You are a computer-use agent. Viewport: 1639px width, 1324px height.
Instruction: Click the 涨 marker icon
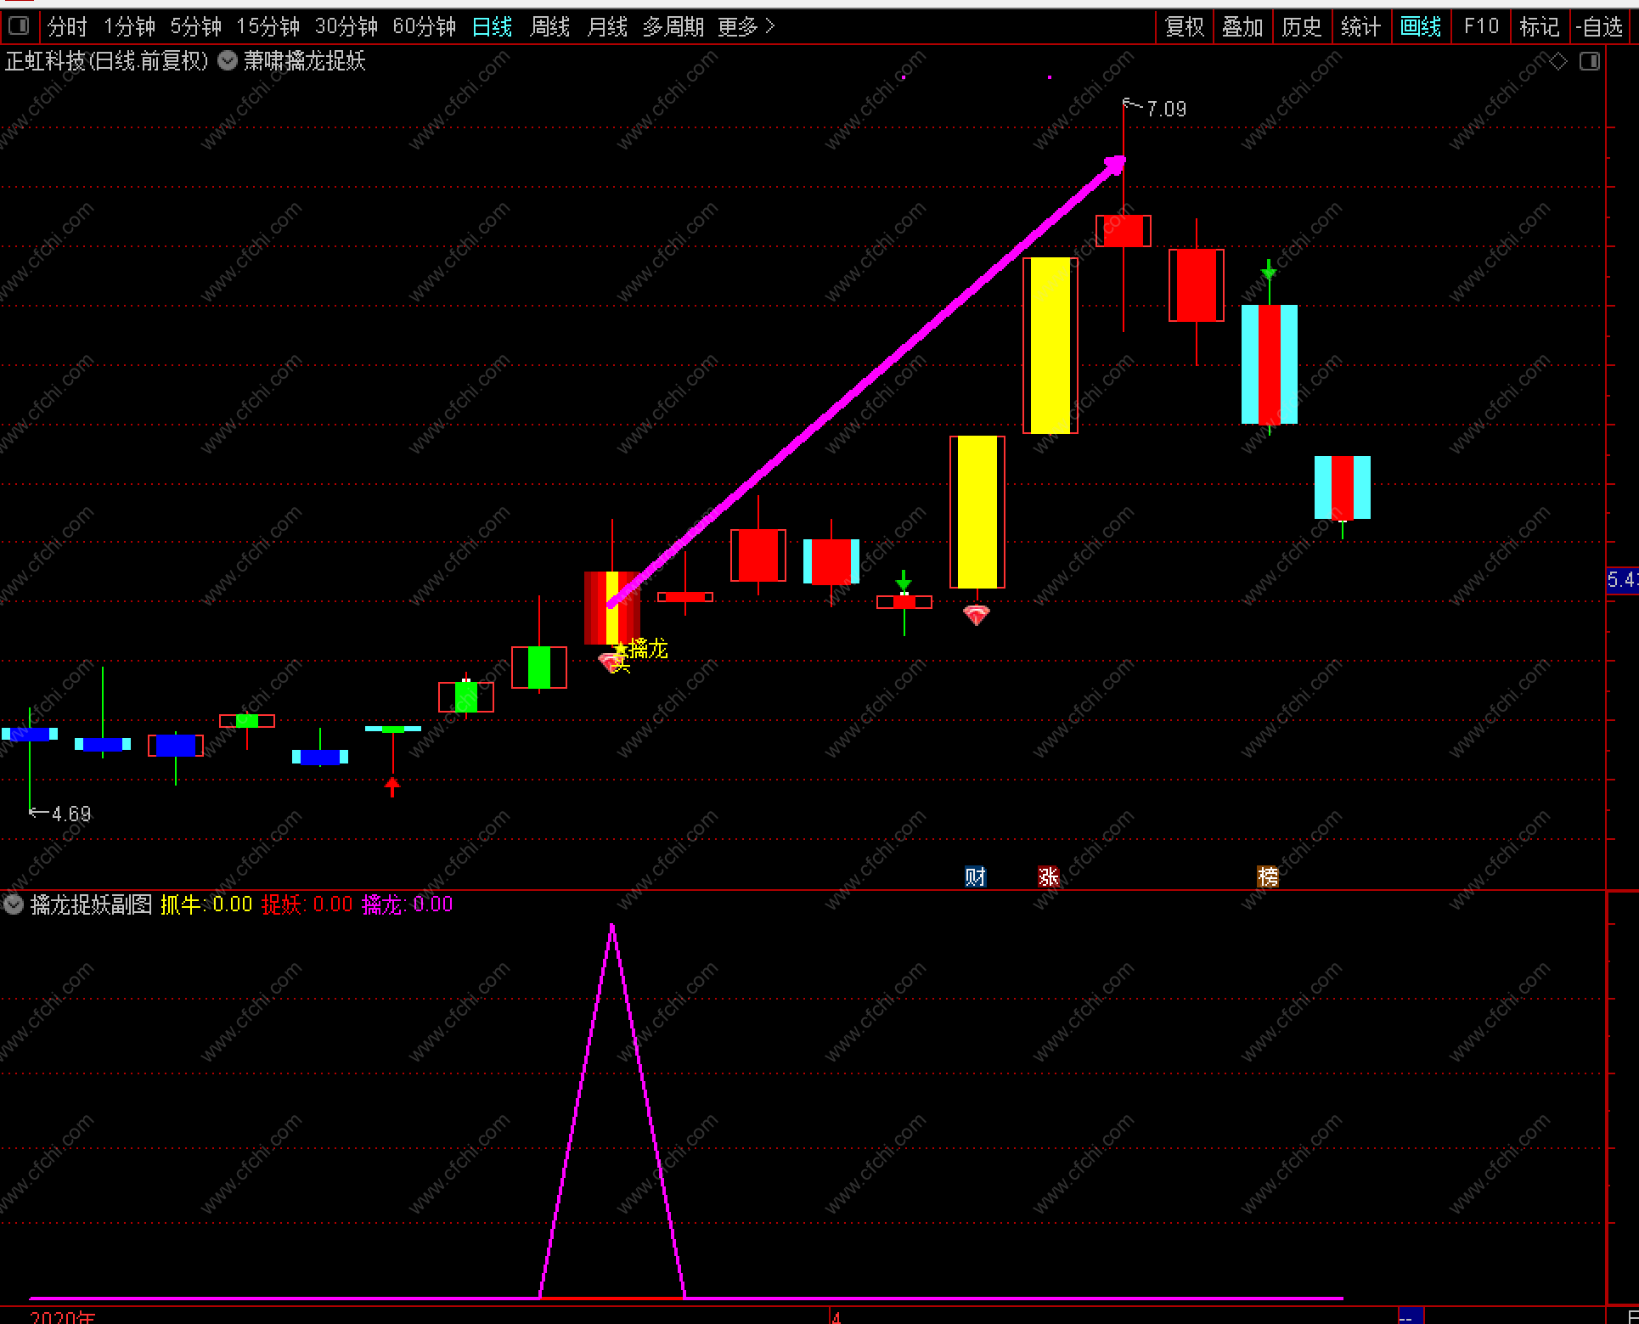[1048, 876]
